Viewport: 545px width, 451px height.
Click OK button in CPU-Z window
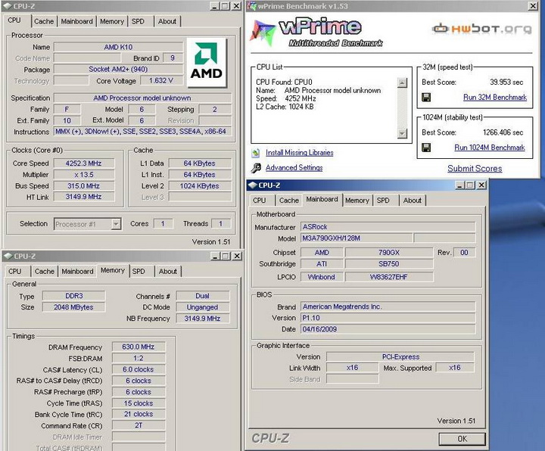tap(462, 439)
